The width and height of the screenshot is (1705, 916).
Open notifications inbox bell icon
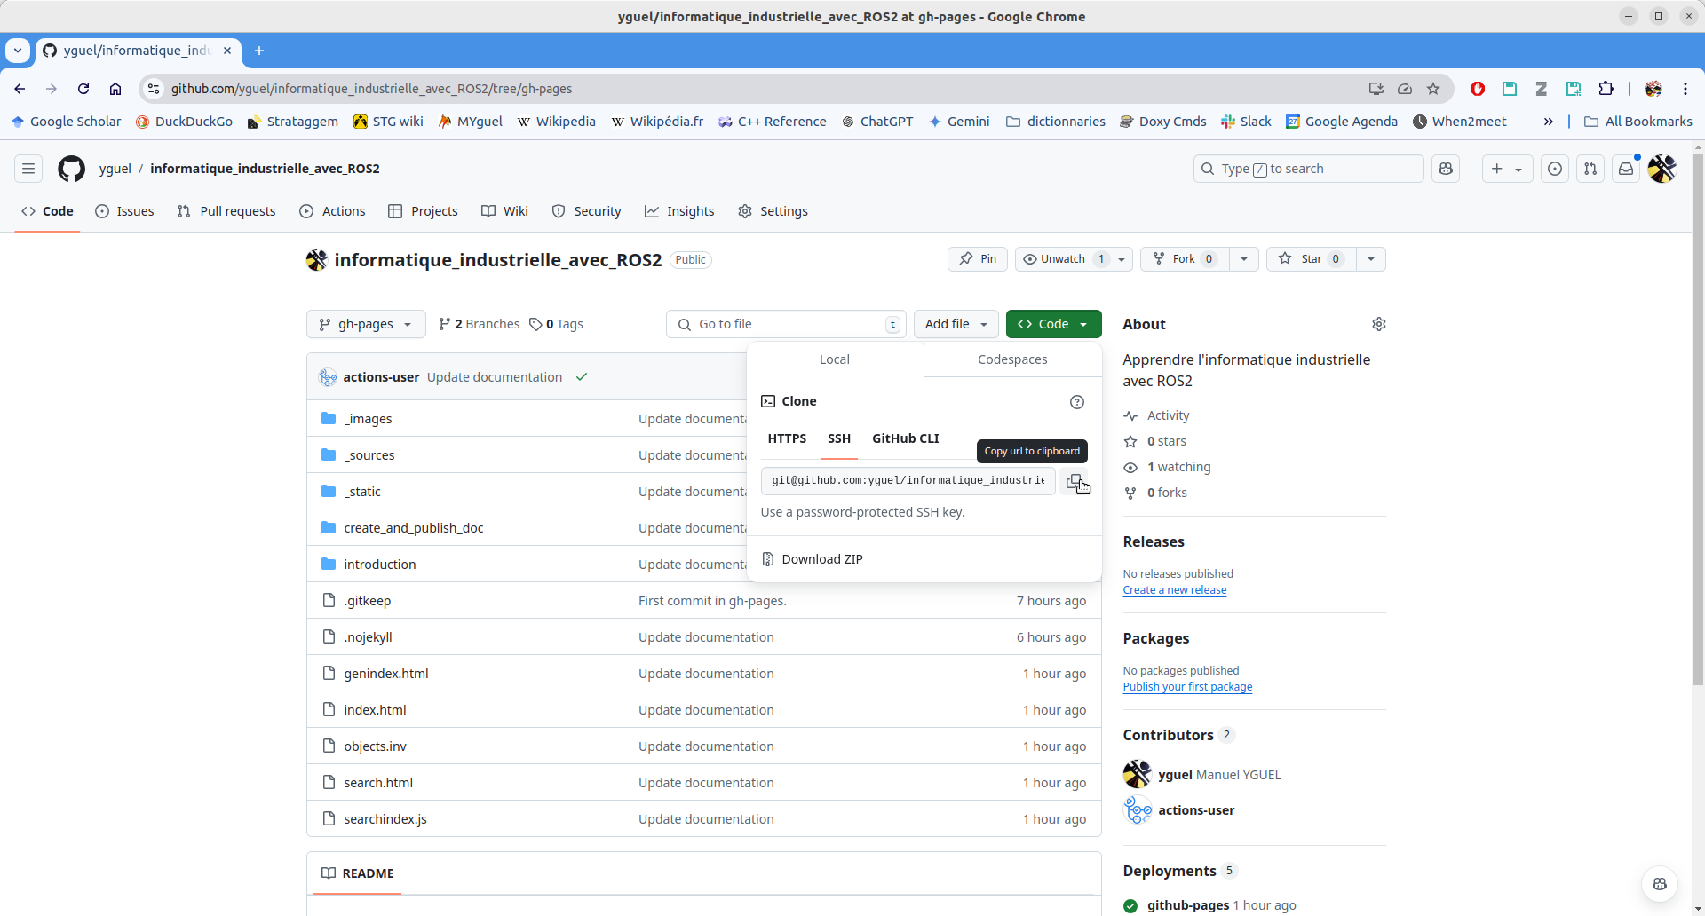pos(1627,169)
